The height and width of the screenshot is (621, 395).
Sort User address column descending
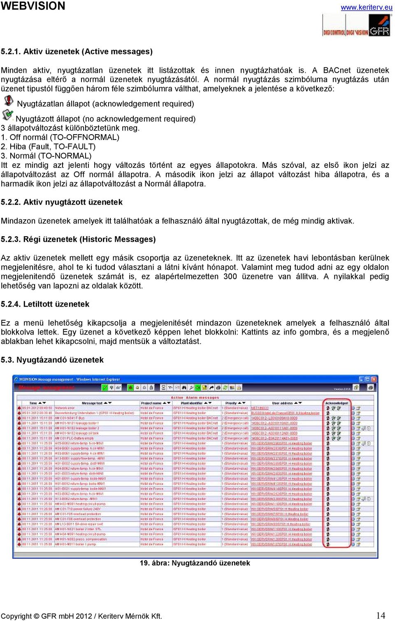point(300,403)
